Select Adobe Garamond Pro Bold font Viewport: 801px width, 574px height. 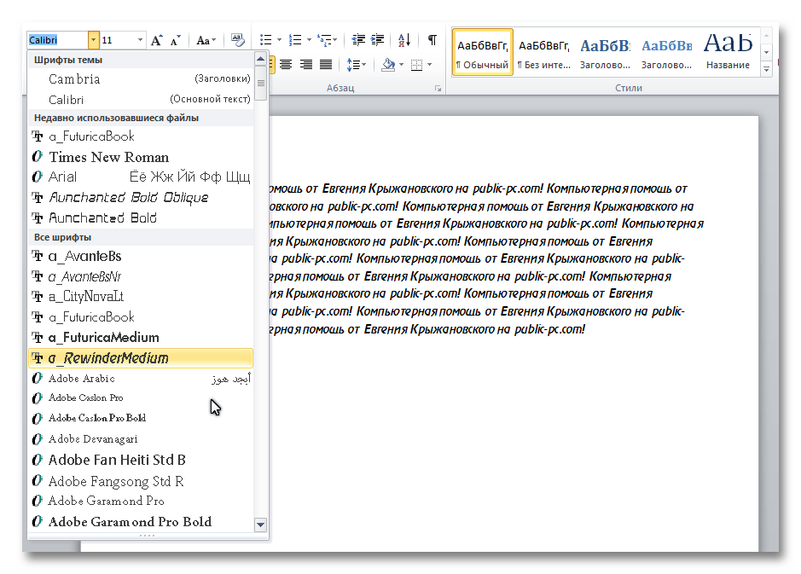(141, 521)
